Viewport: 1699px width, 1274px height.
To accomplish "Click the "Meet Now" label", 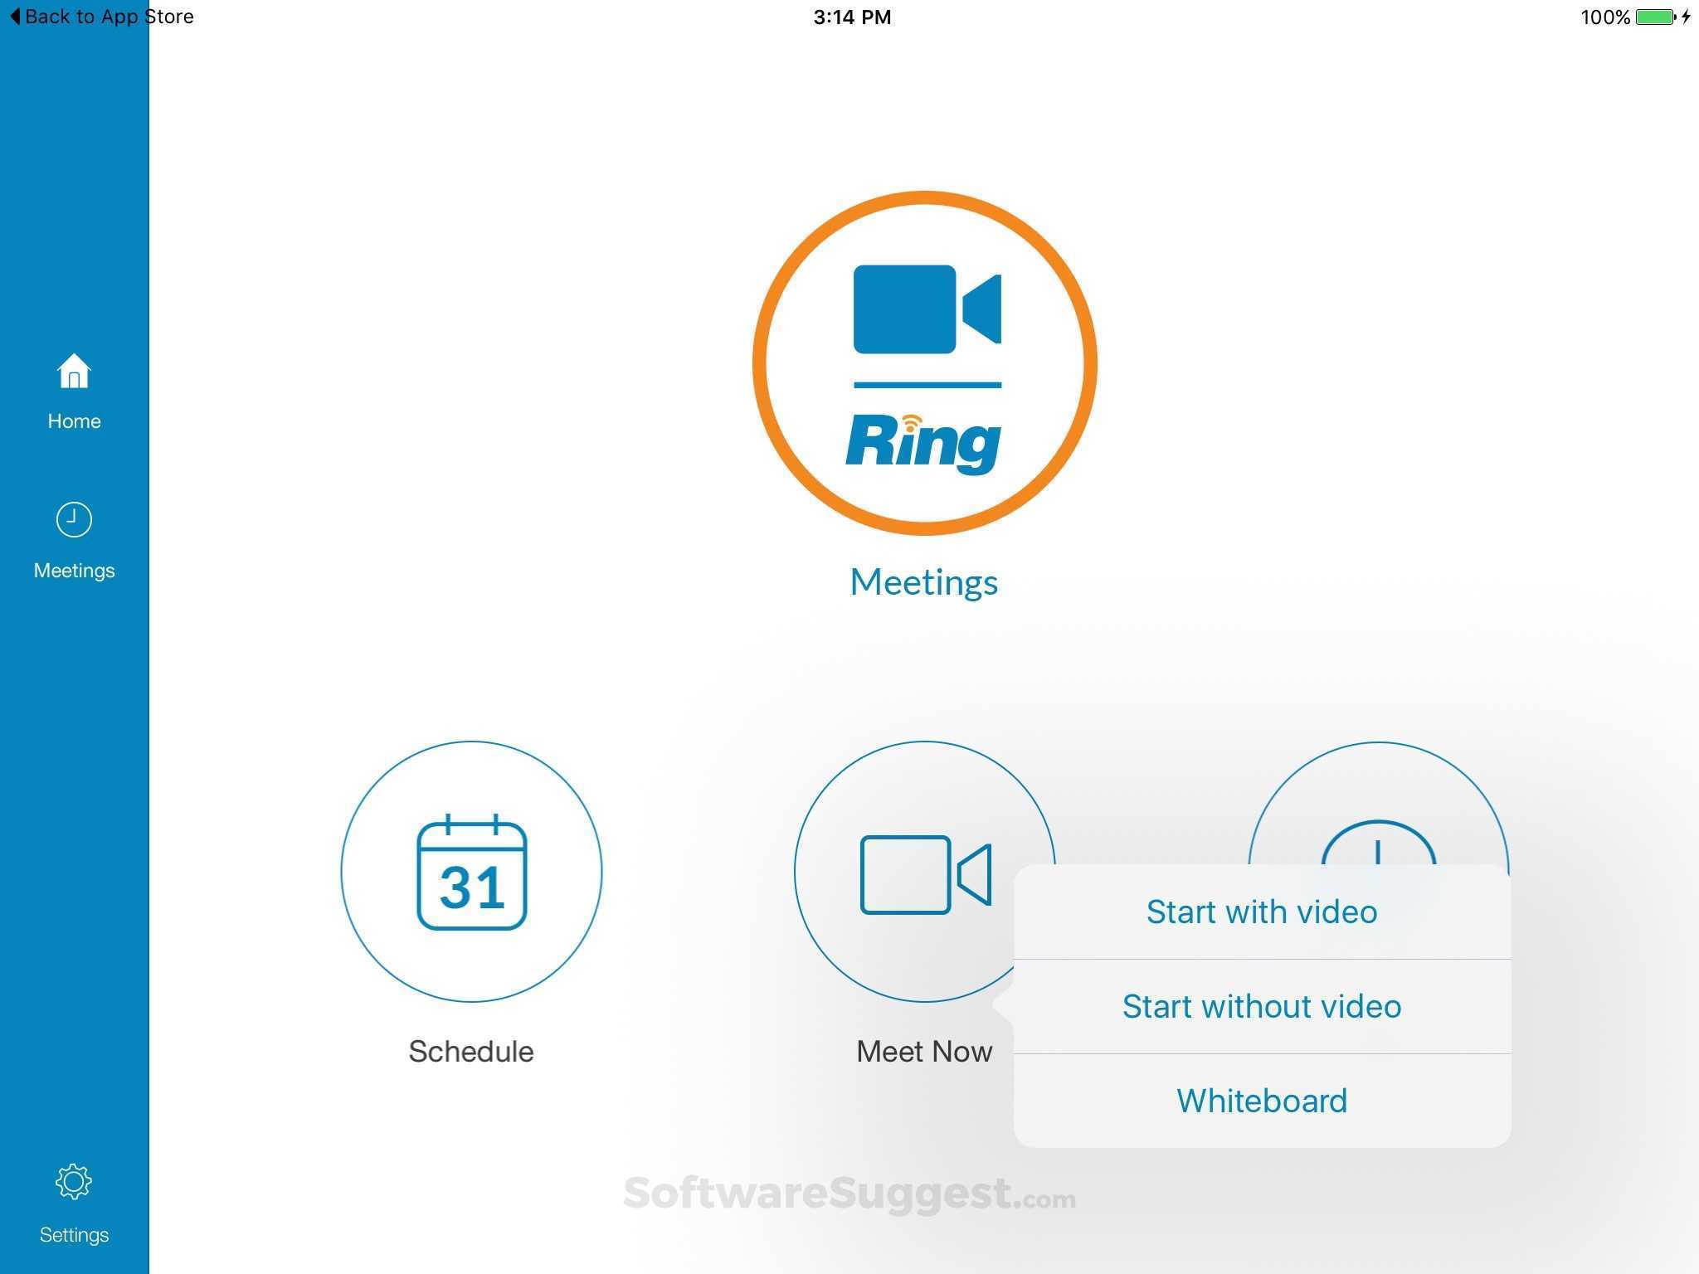I will tap(923, 1051).
